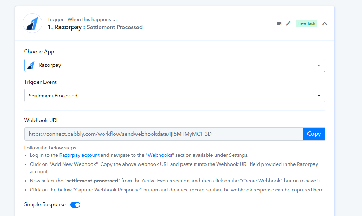The height and width of the screenshot is (216, 362).
Task: Click the step title Razorpay : Settlement Processed
Action: 95,27
